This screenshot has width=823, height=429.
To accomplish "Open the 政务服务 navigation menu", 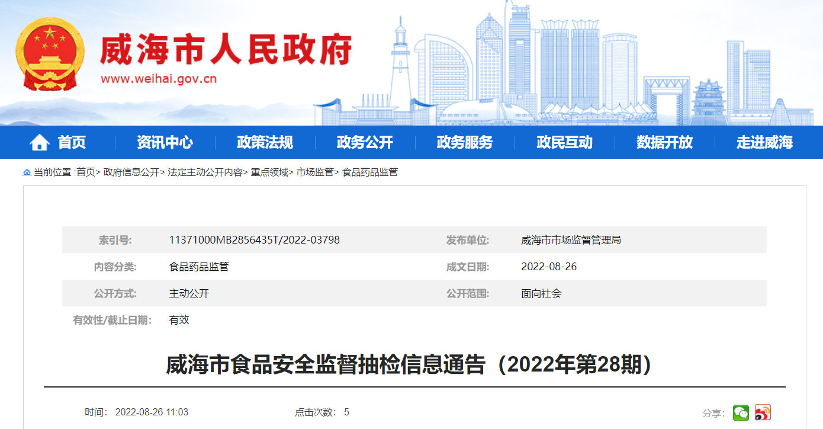I will click(x=465, y=142).
